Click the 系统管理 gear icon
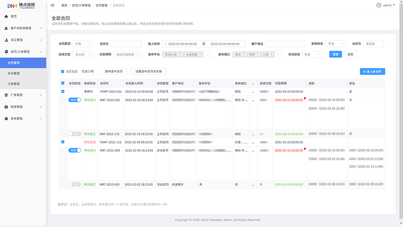Image resolution: width=403 pixels, height=227 pixels. coord(6,119)
